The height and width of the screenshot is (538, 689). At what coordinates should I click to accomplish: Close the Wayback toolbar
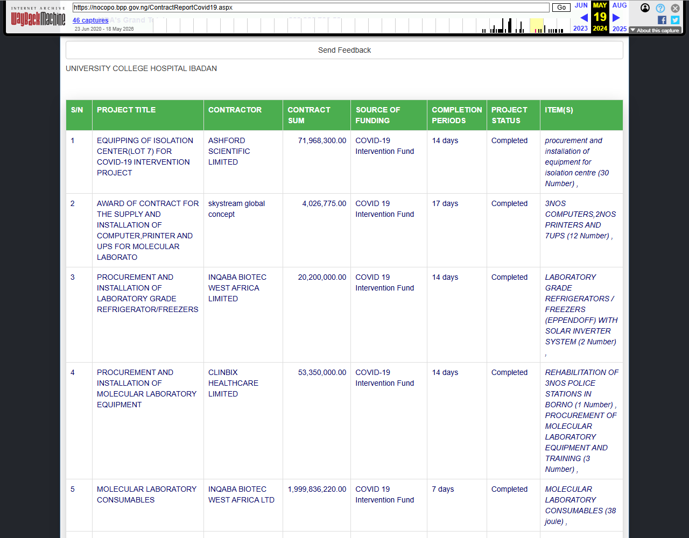click(675, 8)
